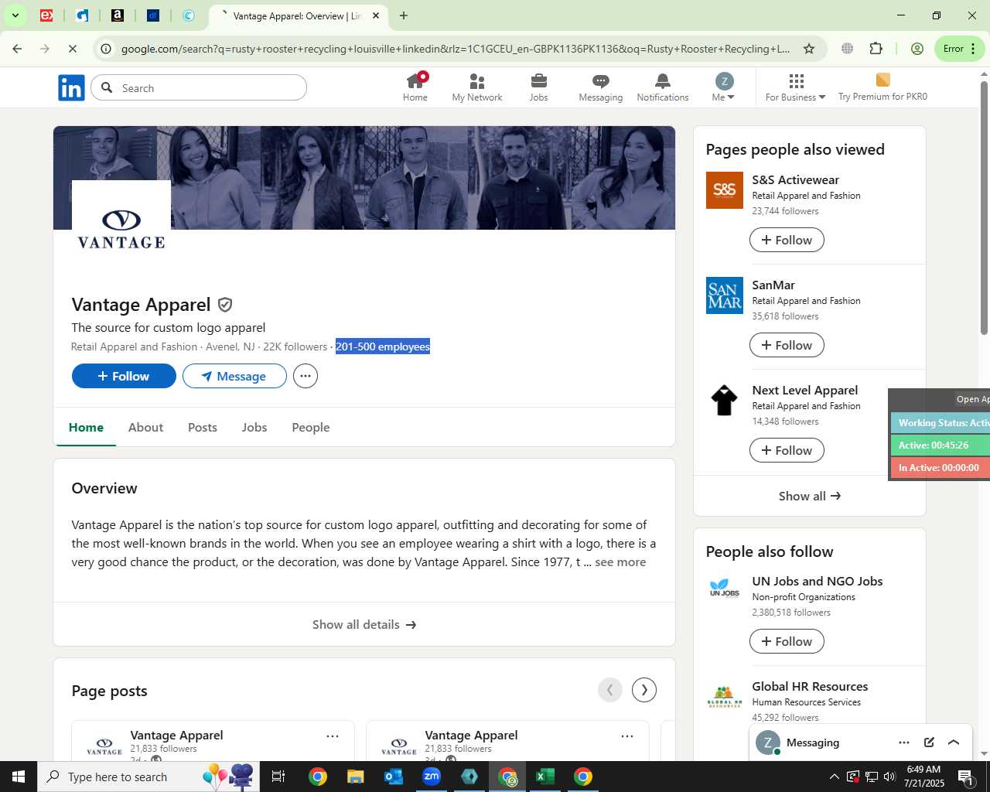990x792 pixels.
Task: Open Messaging overlay options ellipsis
Action: tap(904, 742)
